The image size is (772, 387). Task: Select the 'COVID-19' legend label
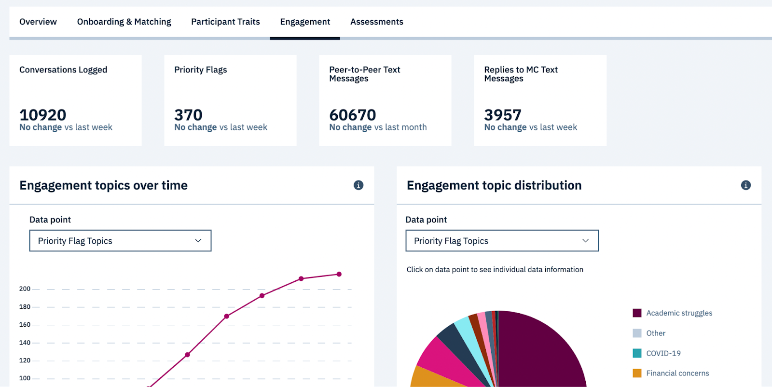click(663, 353)
